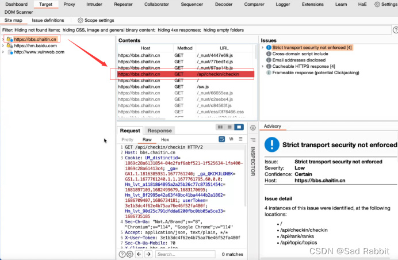Click Frameable response info icon

269,72
